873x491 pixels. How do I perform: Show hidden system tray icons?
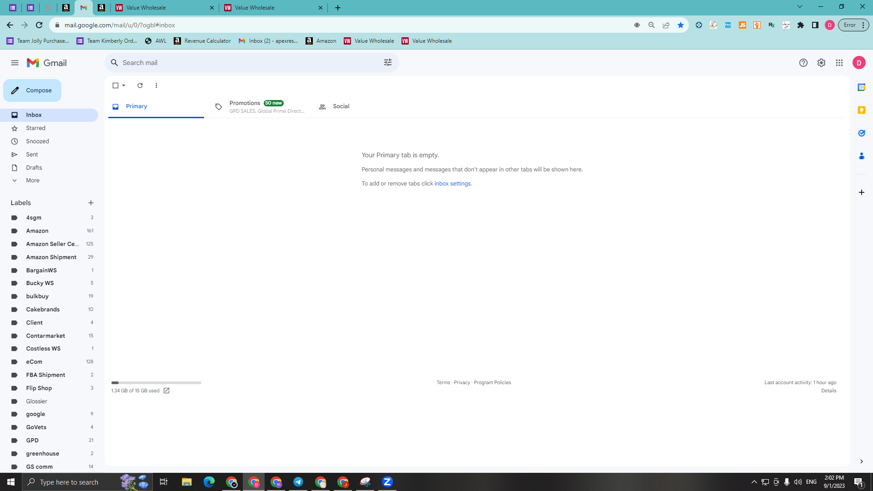pyautogui.click(x=754, y=482)
